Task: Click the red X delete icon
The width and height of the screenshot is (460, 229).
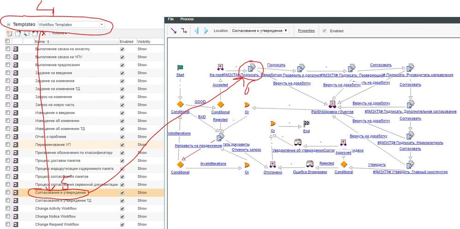Action: point(44,34)
